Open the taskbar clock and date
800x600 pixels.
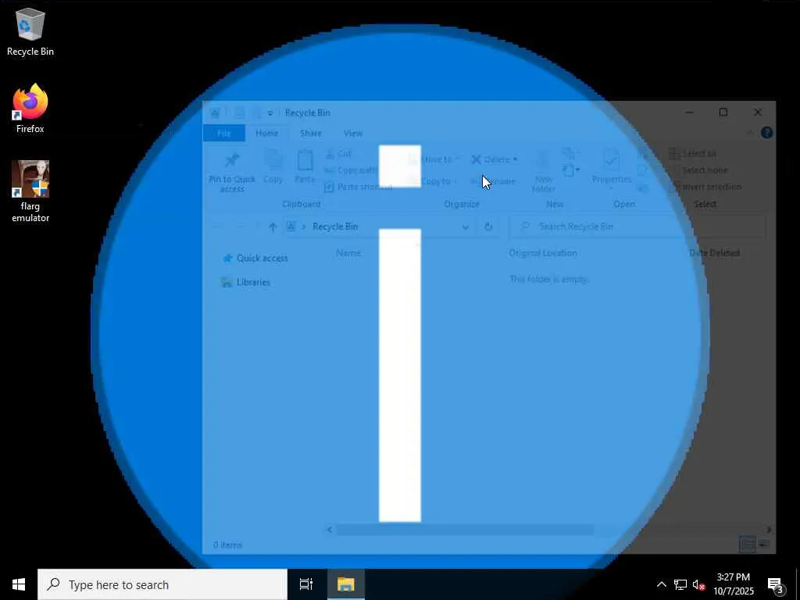pyautogui.click(x=733, y=584)
